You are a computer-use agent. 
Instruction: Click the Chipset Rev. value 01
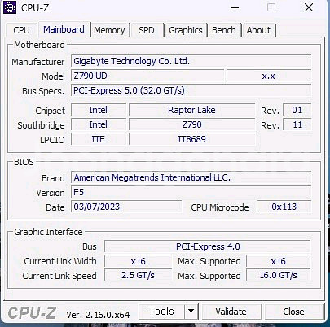coord(297,110)
